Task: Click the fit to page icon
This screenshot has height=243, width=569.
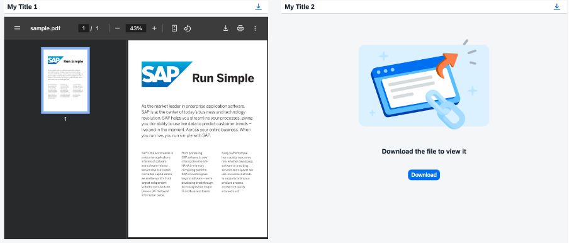Action: click(174, 28)
